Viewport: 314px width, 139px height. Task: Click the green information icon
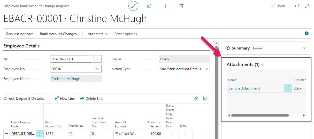point(307,34)
